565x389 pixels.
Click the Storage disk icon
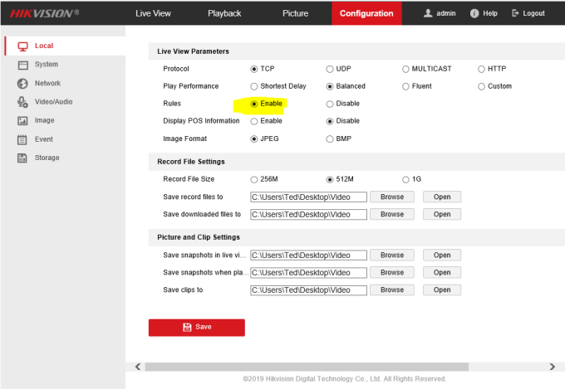pyautogui.click(x=23, y=158)
